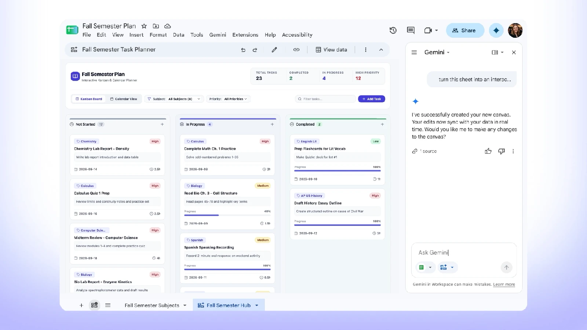Open version history clock icon
This screenshot has height=330, width=587.
pyautogui.click(x=393, y=30)
